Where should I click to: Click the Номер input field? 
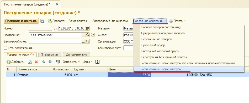point(40,28)
